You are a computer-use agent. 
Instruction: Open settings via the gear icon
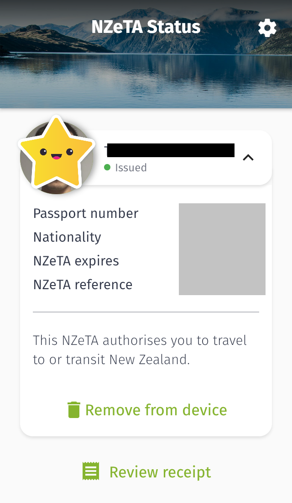pos(267,28)
